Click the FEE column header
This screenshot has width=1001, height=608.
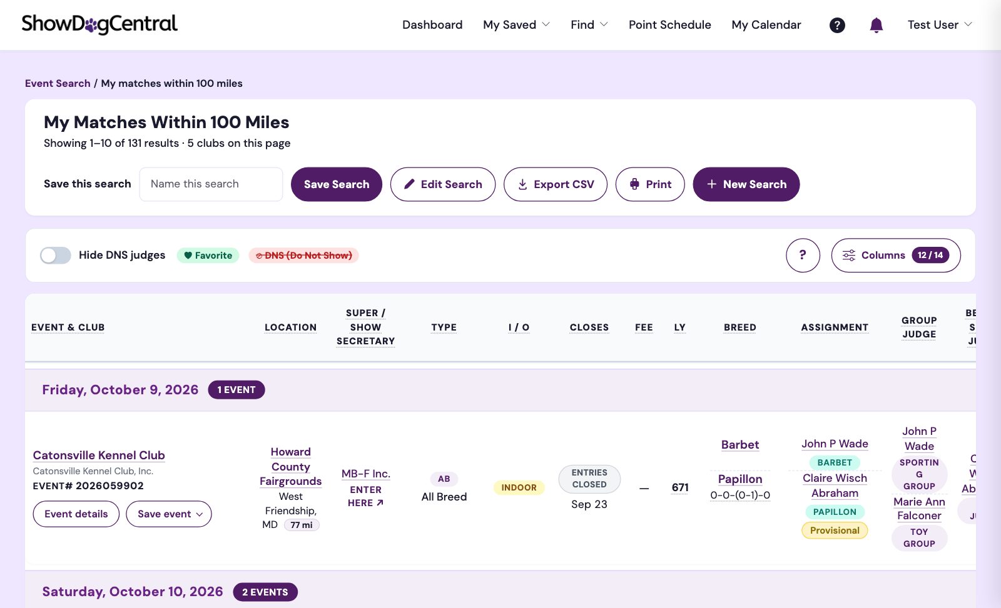coord(644,327)
